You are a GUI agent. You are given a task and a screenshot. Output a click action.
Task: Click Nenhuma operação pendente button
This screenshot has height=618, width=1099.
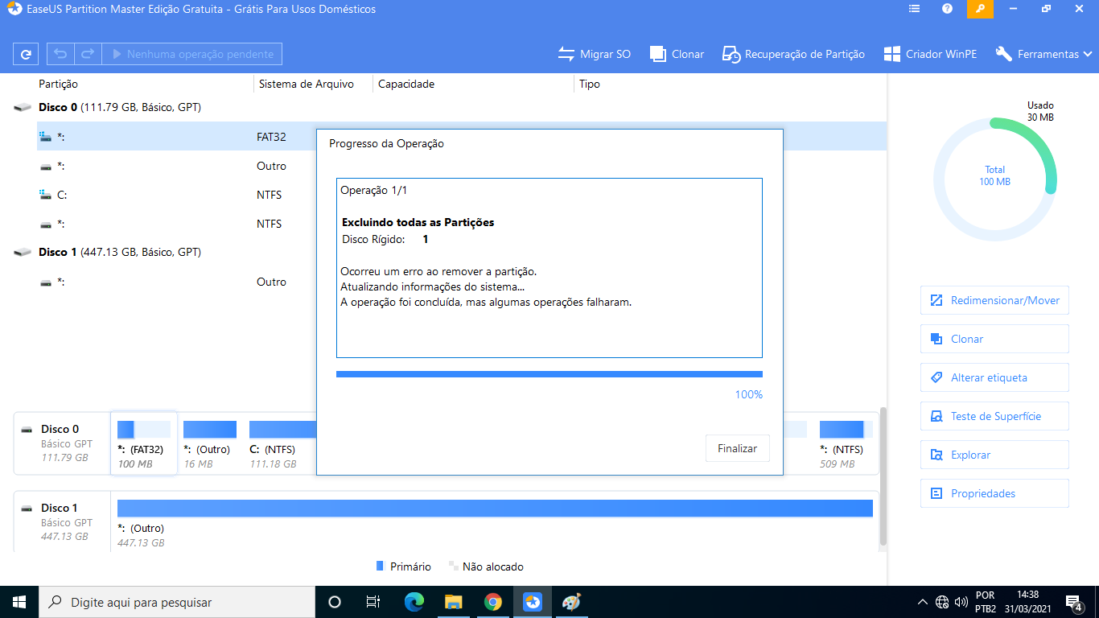tap(192, 54)
